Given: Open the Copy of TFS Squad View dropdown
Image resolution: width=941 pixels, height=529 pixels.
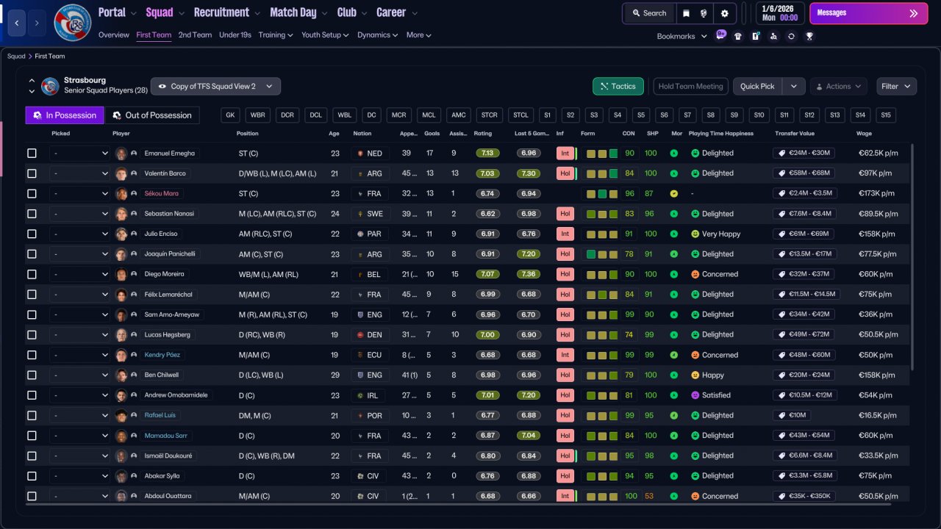Looking at the screenshot, I should point(215,86).
